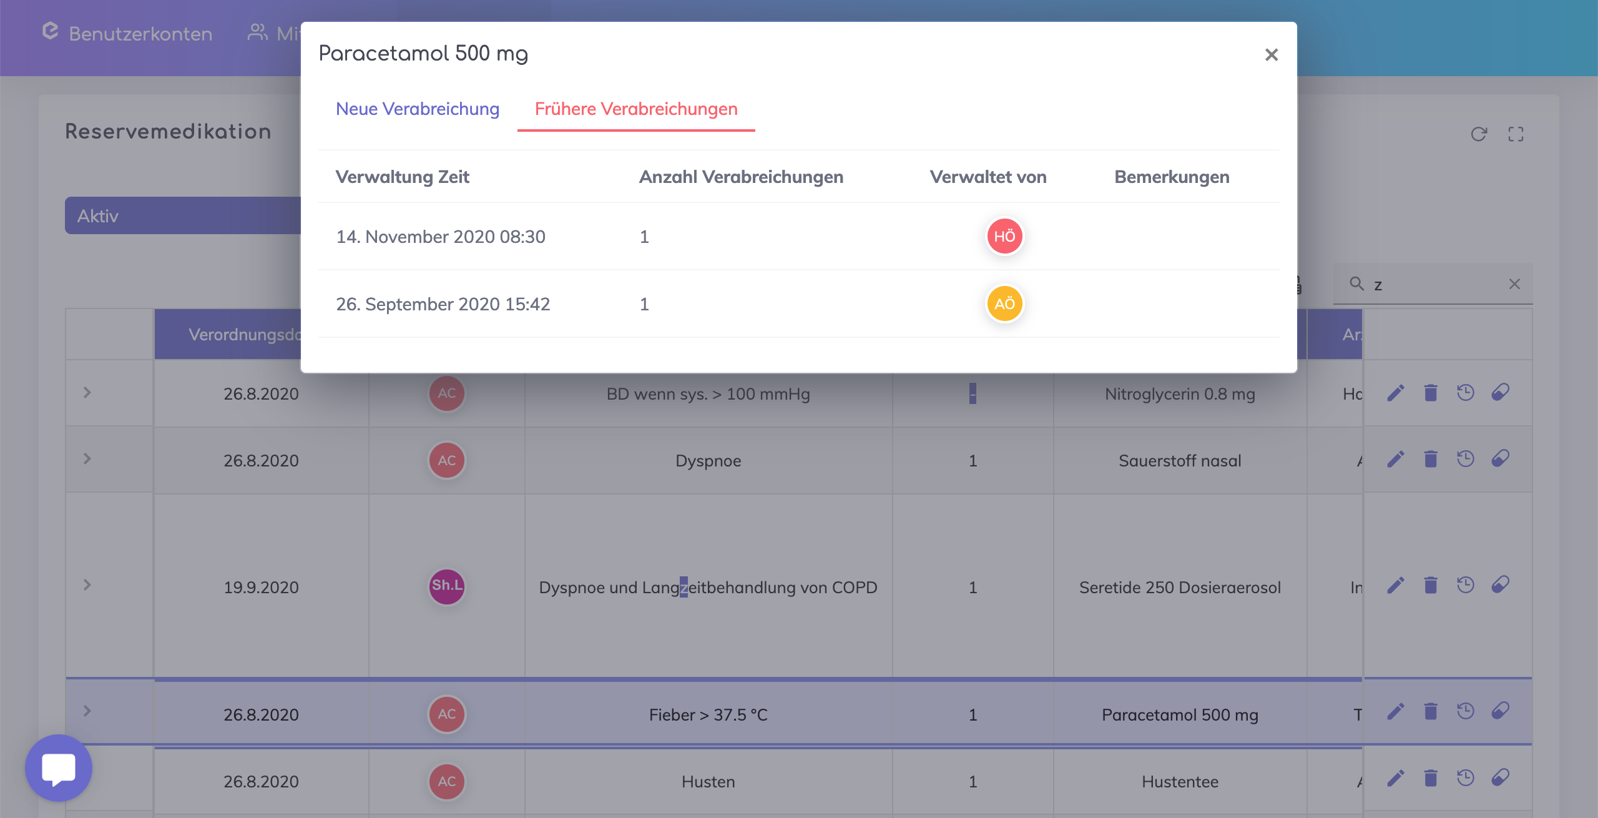Image resolution: width=1598 pixels, height=818 pixels.
Task: Open the chat bubble widget
Action: [x=59, y=768]
